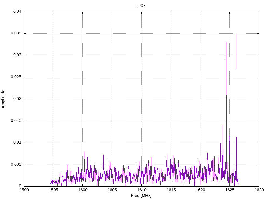The height and width of the screenshot is (199, 266).
Task: Click y-axis tick value 0.02
Action: pyautogui.click(x=17, y=99)
